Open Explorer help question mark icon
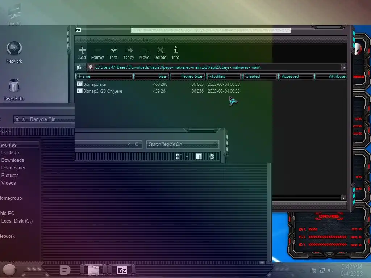 coord(212,156)
